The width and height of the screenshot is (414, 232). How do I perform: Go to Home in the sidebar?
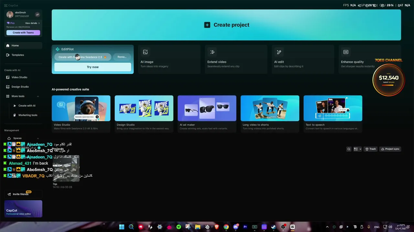pos(23,45)
